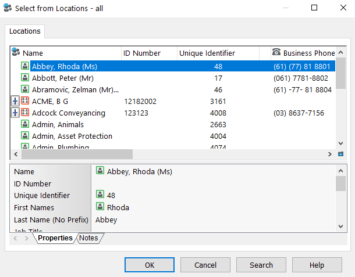
Task: Select the Locations tab
Action: (25, 31)
